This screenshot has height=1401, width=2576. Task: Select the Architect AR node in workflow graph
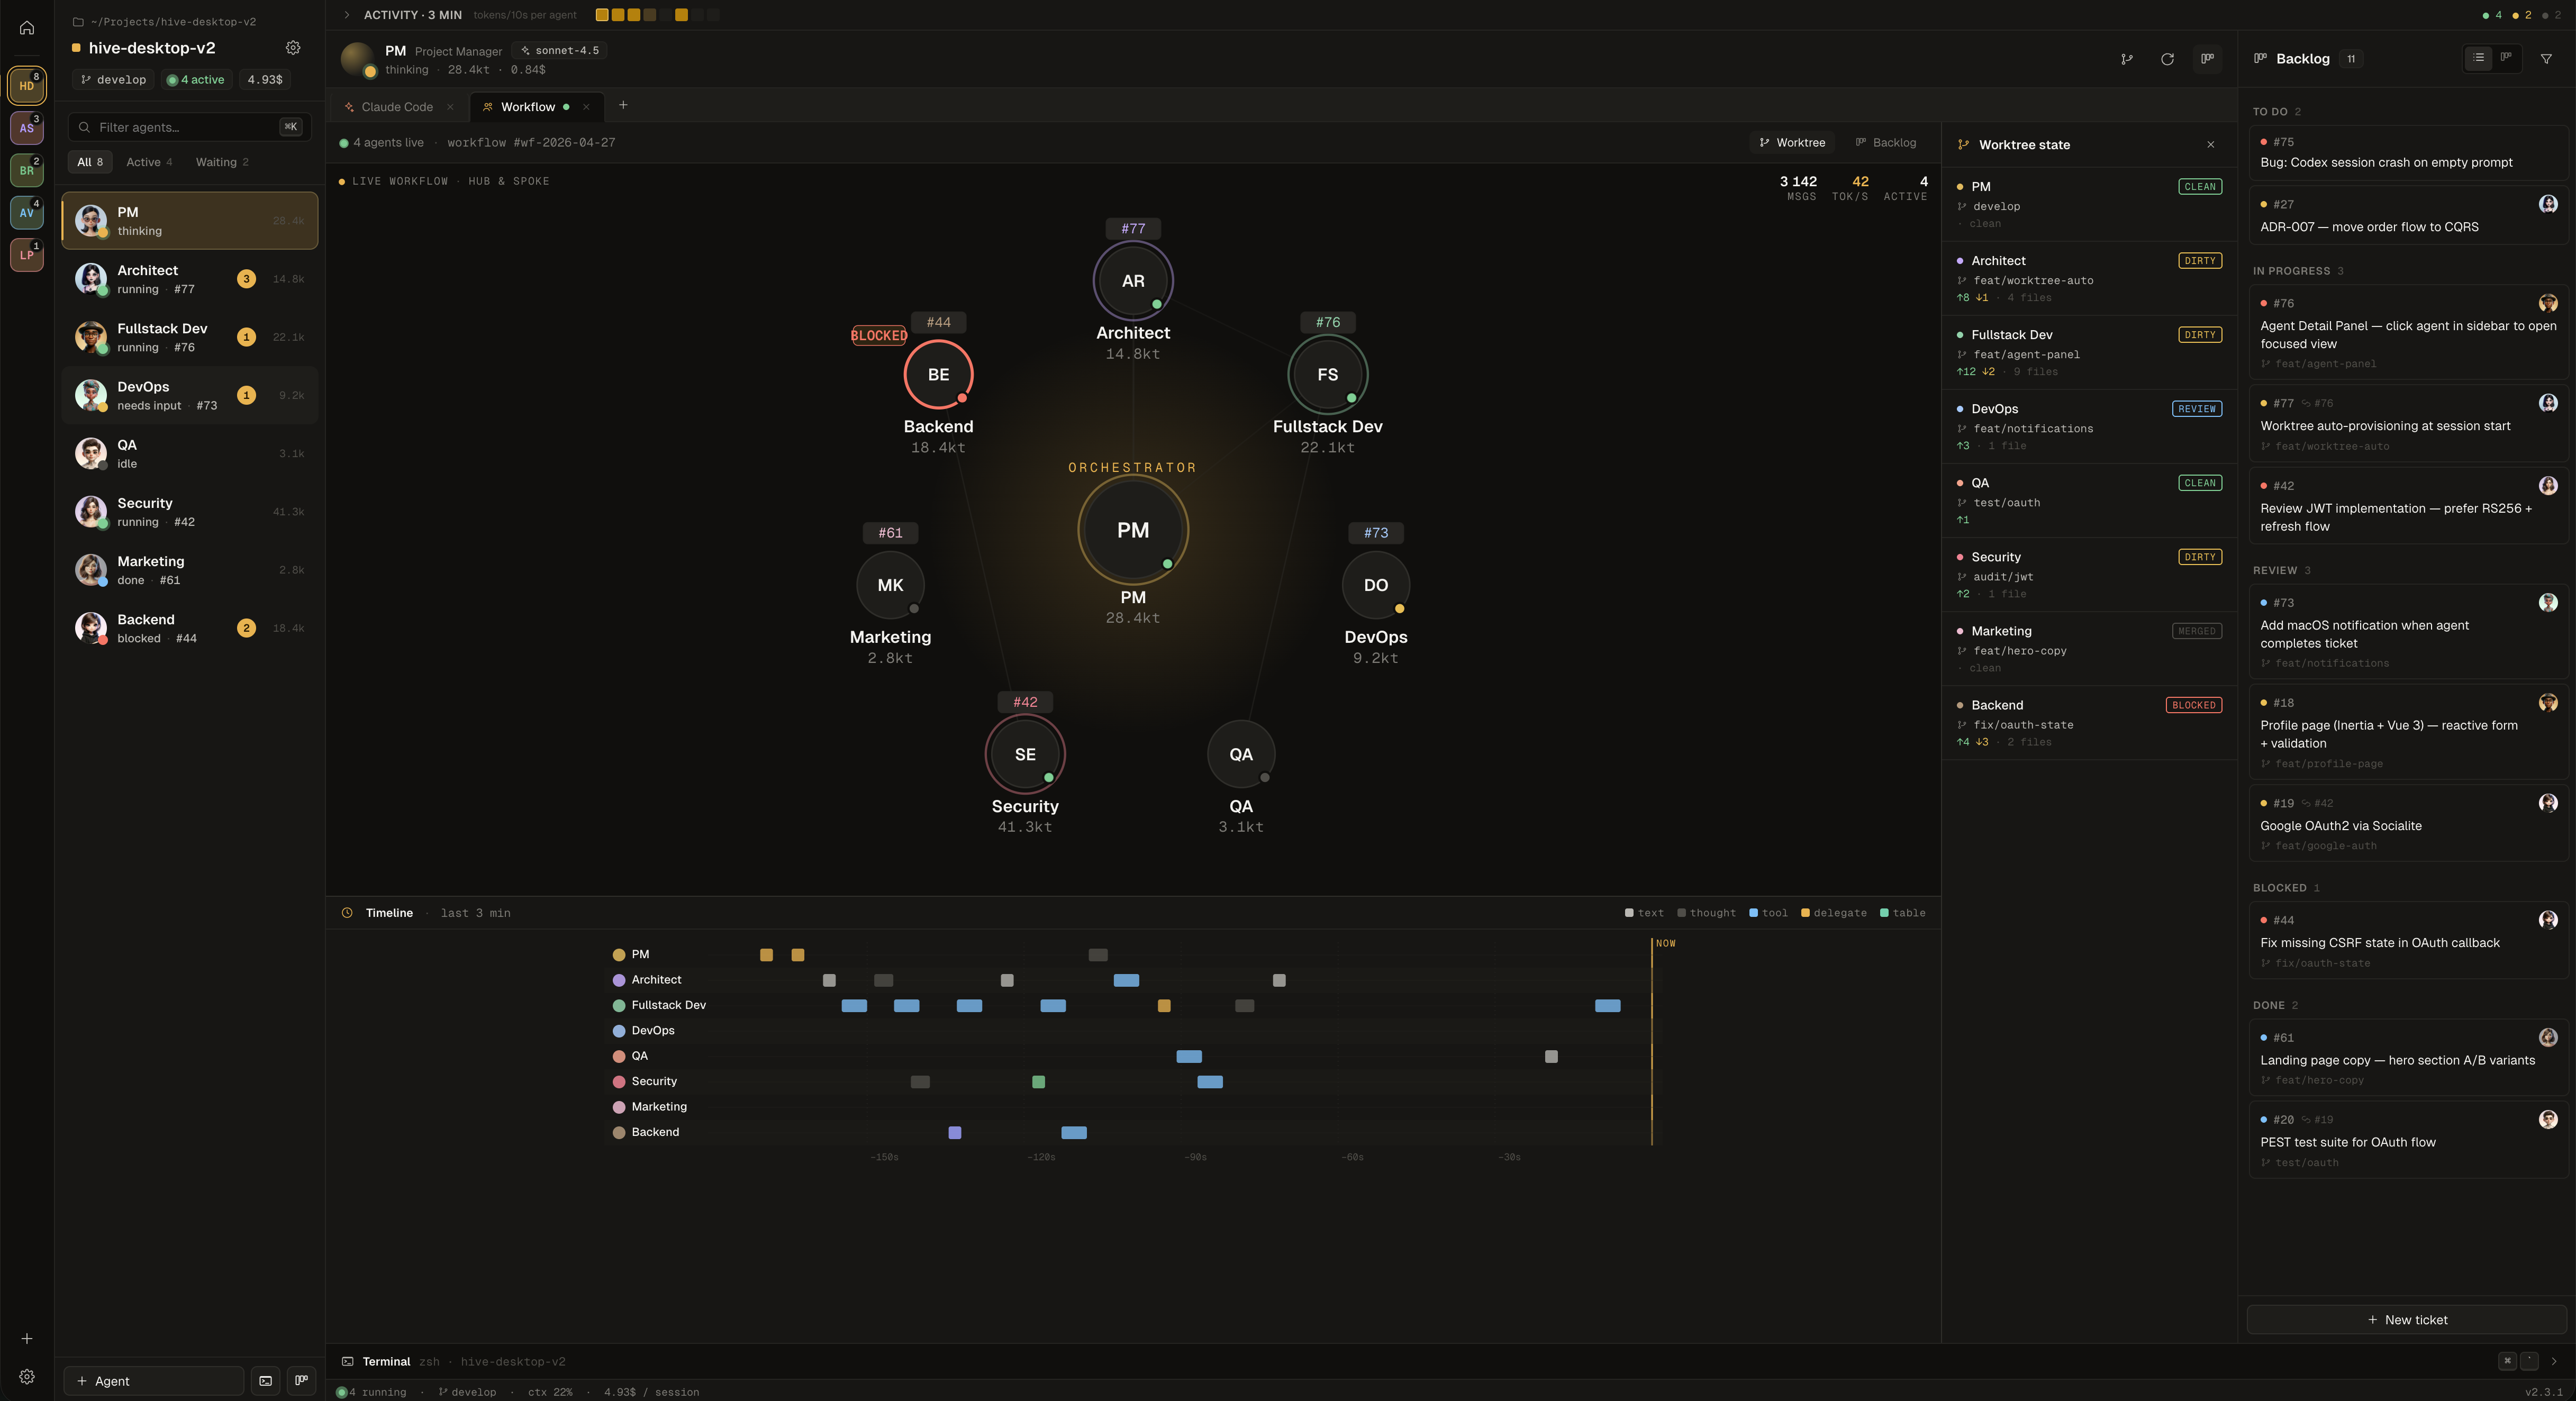pyautogui.click(x=1133, y=281)
